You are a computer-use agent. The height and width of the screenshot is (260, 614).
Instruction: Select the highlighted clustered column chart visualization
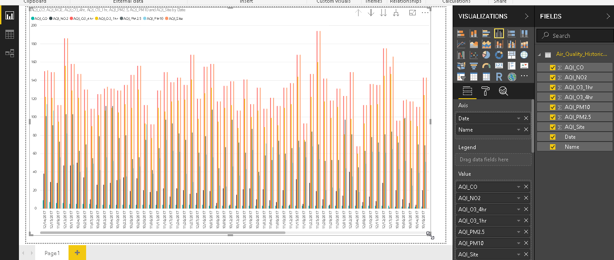[499, 33]
